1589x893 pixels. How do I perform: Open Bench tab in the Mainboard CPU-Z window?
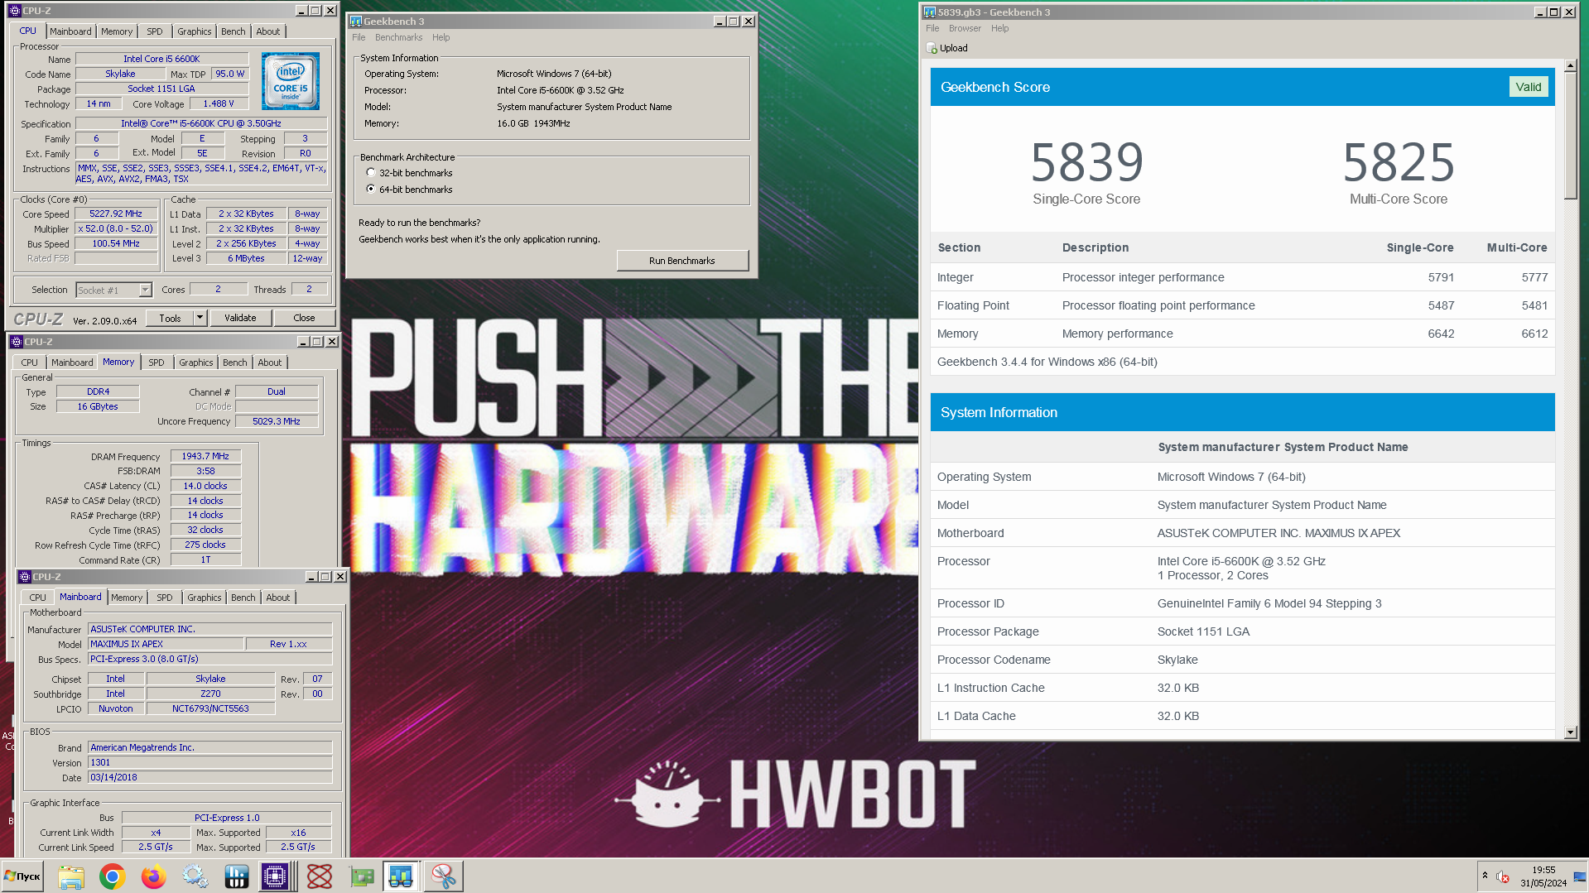[x=243, y=598]
